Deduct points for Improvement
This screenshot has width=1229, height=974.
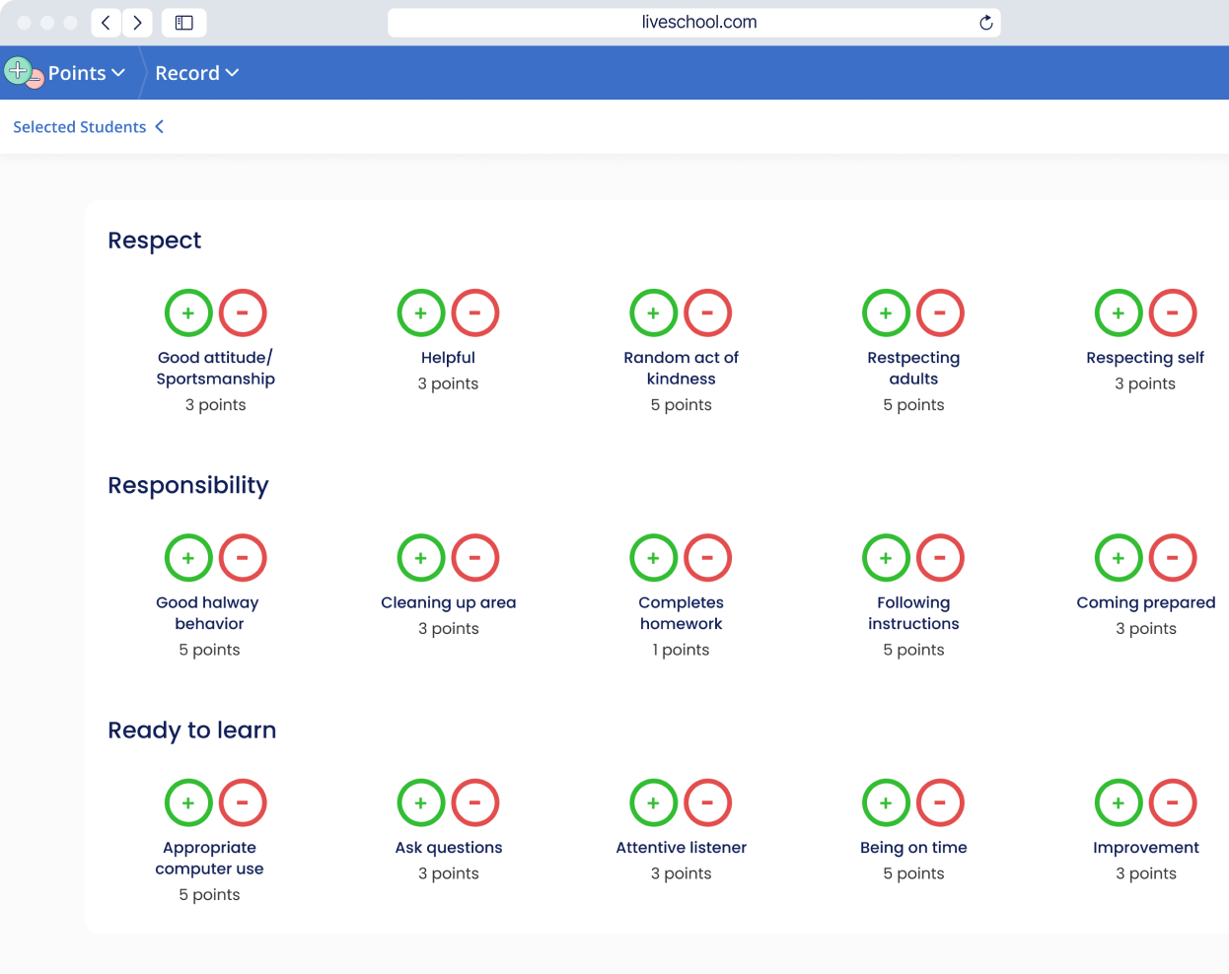tap(1173, 802)
